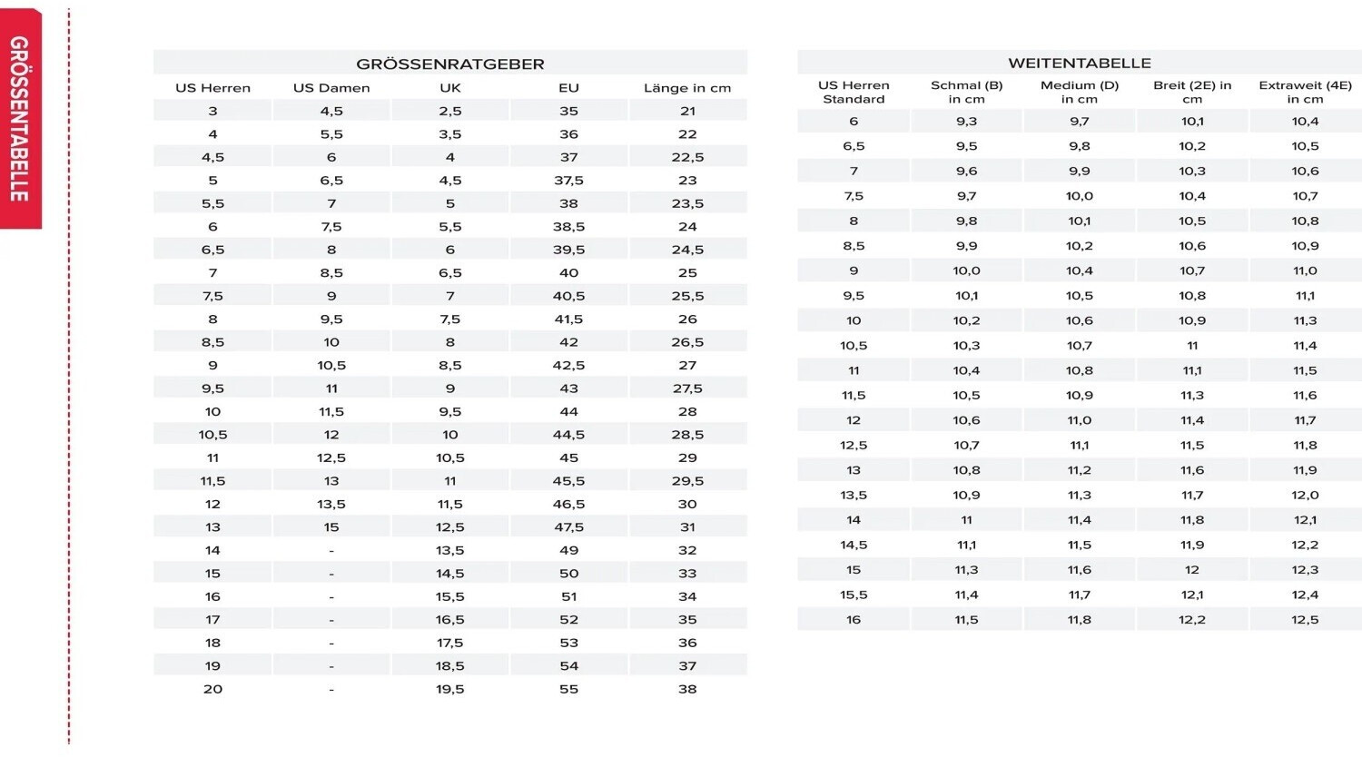
Task: Click the EU column header
Action: 568,88
